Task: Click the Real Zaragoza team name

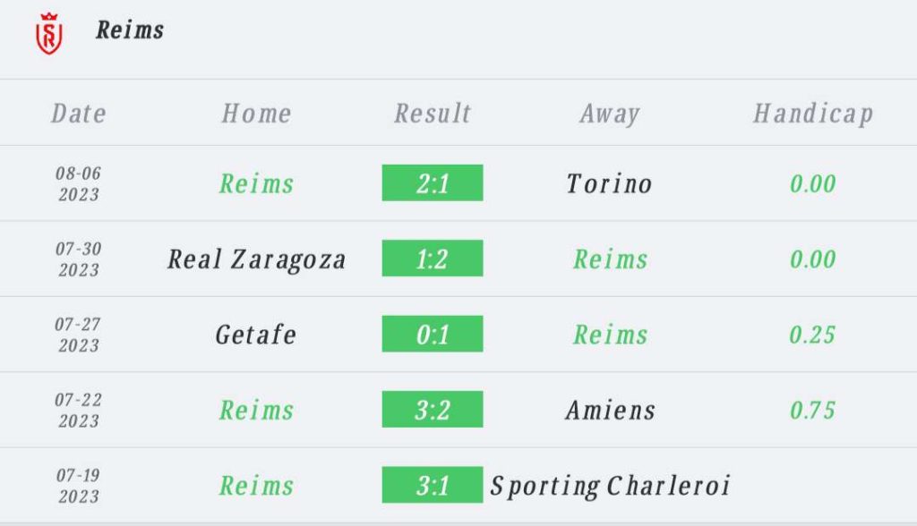Action: coord(256,260)
